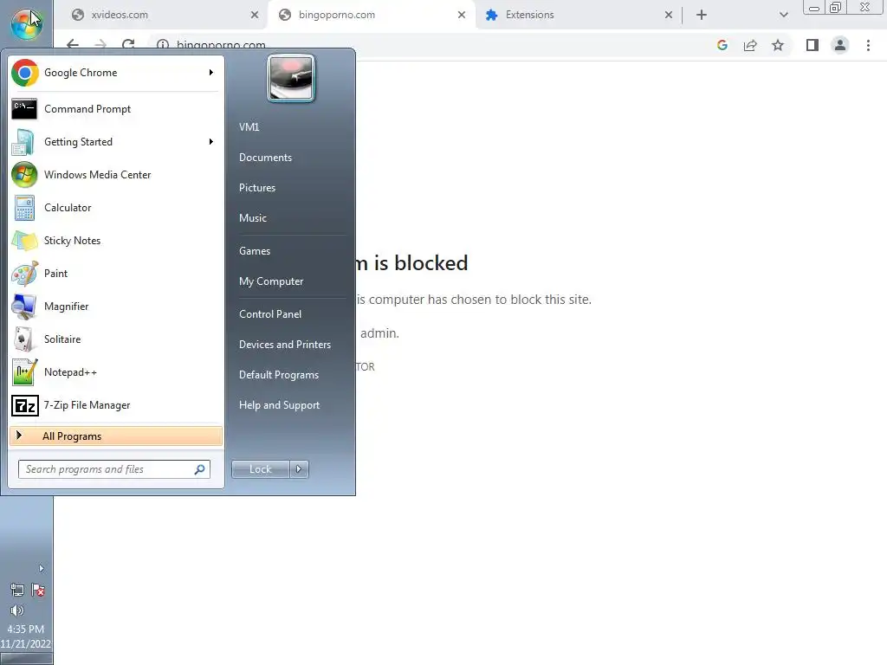
Task: Open Action Center flag icon
Action: point(38,591)
